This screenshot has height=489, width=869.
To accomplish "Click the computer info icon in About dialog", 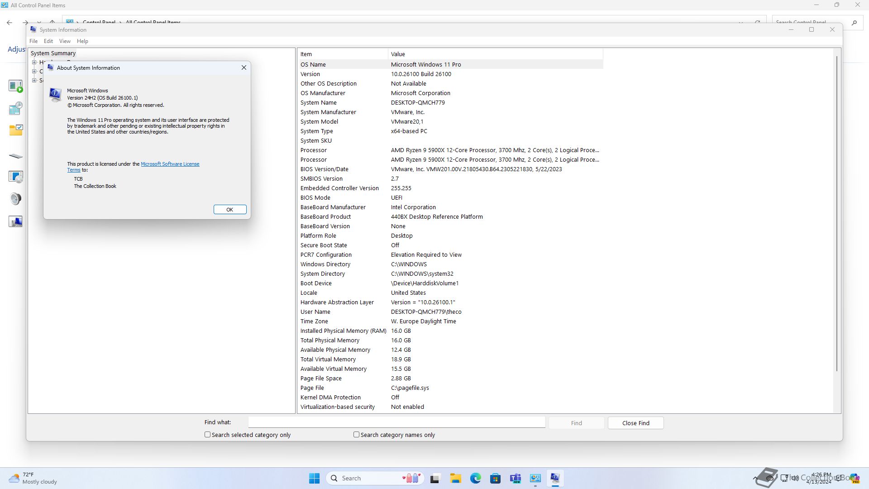I will tap(55, 95).
